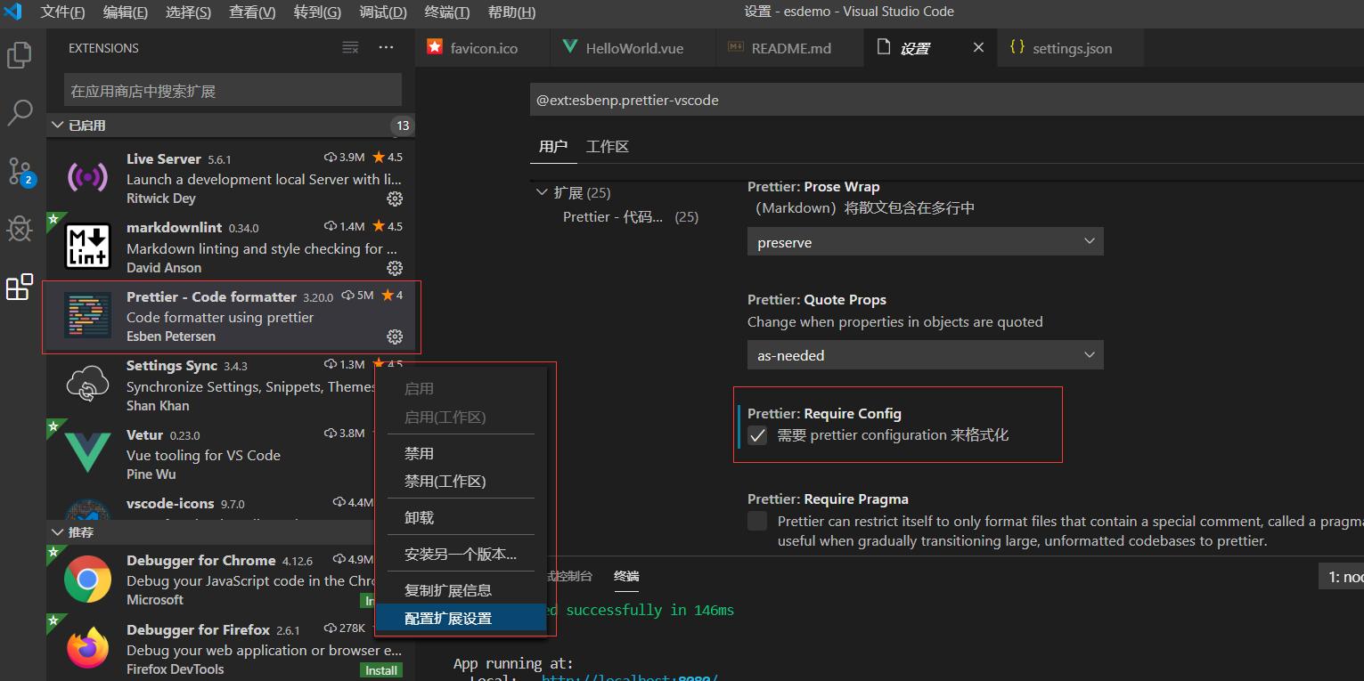Click the Prettier: Quote Props setting title
Screen dimensions: 1364x681
pyautogui.click(x=817, y=300)
